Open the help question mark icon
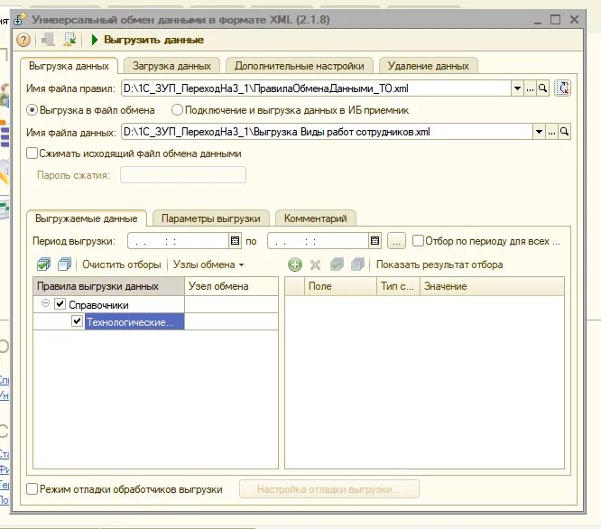This screenshot has height=529, width=601. (x=23, y=40)
